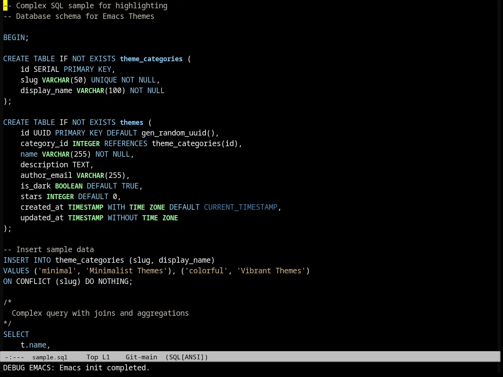Click 'description' column name

44,165
